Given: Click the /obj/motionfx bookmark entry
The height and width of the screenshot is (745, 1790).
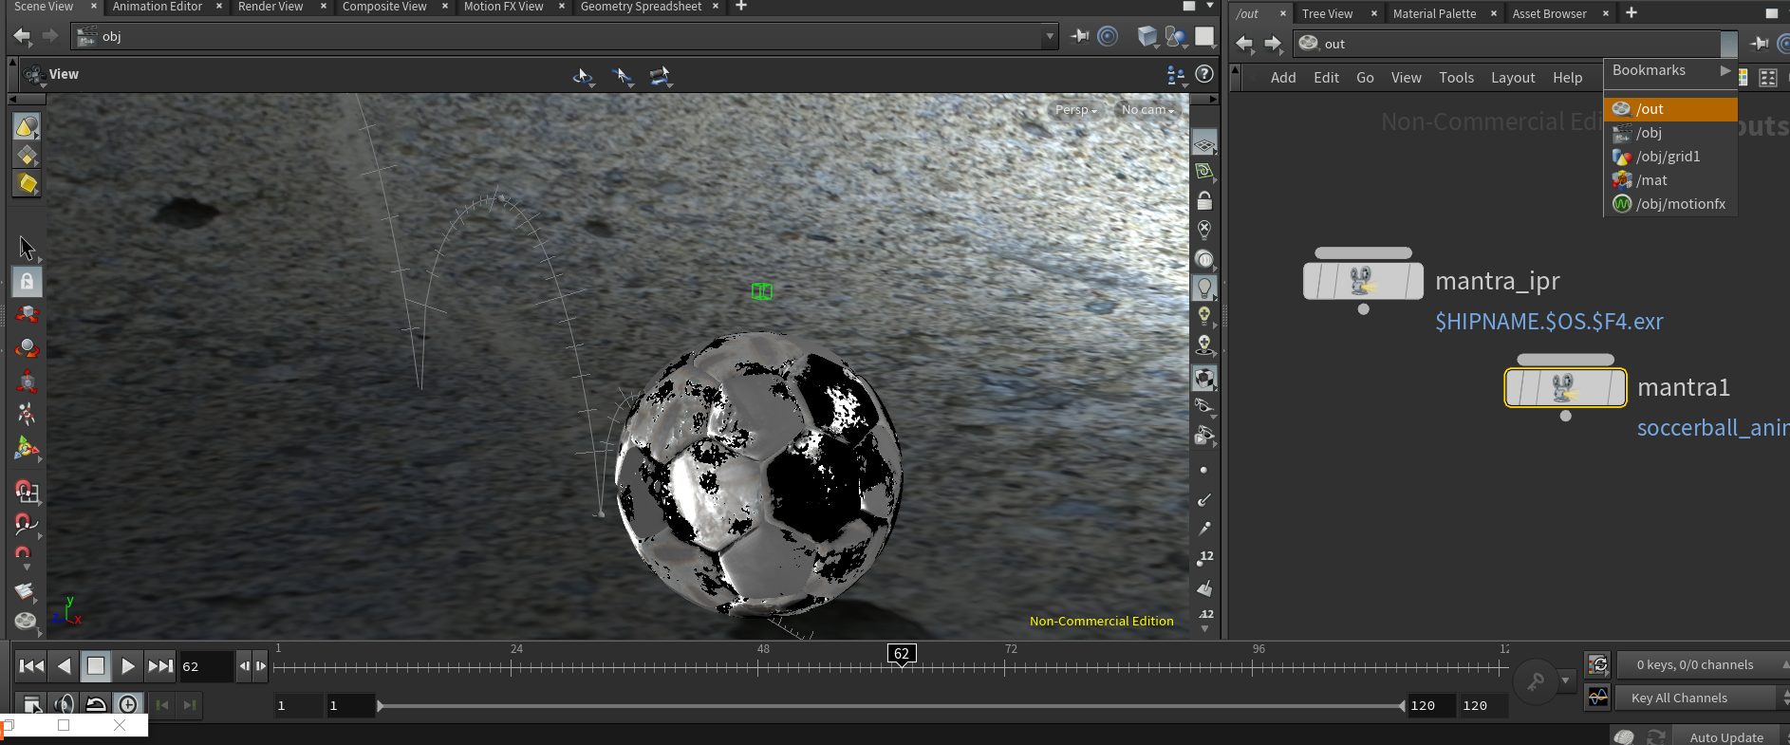Looking at the screenshot, I should pos(1680,204).
